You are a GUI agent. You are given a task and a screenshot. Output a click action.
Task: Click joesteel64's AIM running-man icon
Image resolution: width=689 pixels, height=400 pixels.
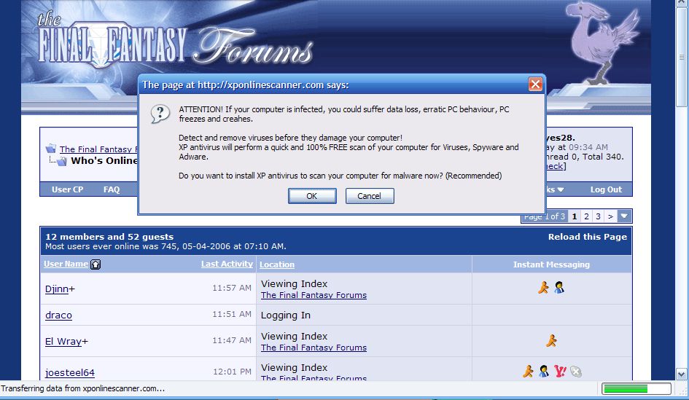pyautogui.click(x=528, y=372)
